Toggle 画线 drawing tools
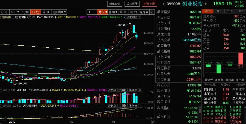 [123, 12]
